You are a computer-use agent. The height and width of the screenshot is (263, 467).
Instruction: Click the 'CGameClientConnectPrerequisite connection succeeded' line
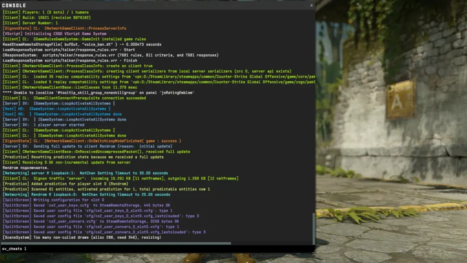click(74, 98)
